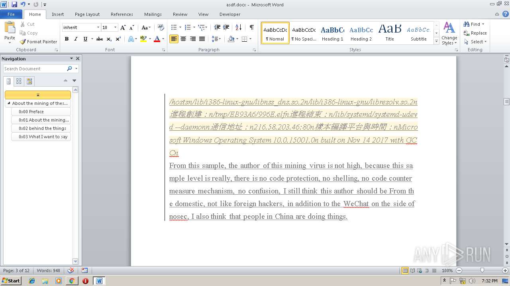Switch to the Review tab
This screenshot has height=286, width=510.
(180, 14)
